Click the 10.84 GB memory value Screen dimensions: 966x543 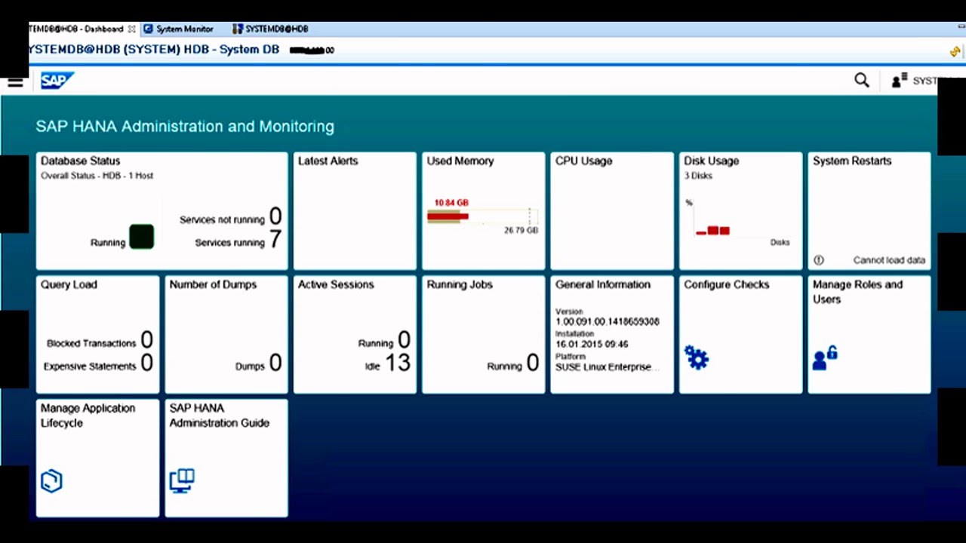coord(451,203)
